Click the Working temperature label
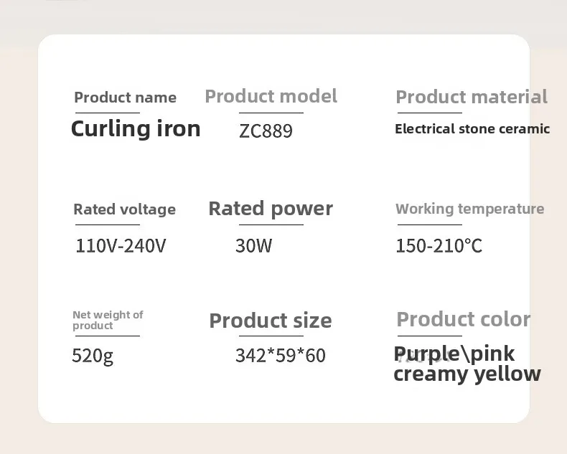 pos(469,209)
